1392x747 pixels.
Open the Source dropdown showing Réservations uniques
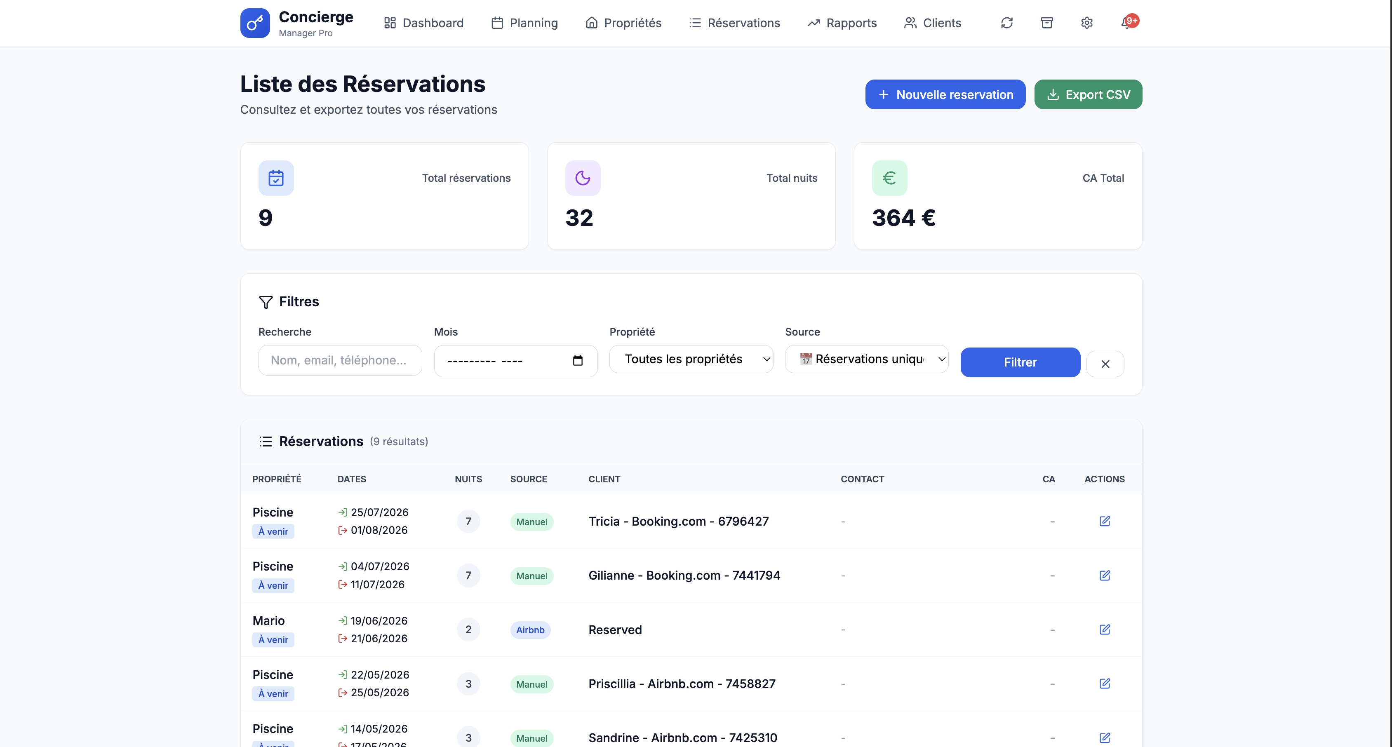(867, 359)
